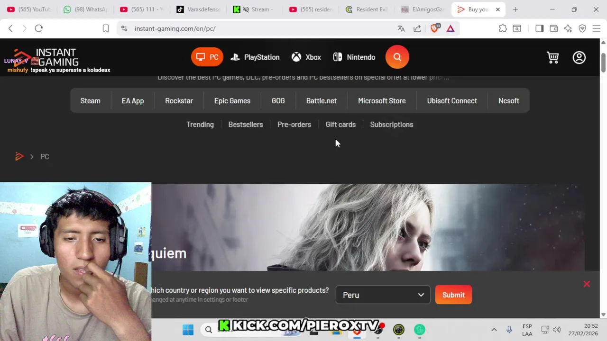The height and width of the screenshot is (341, 607).
Task: Open the Pre-orders link
Action: 294,125
